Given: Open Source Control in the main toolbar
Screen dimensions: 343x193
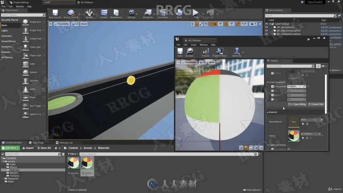Looking at the screenshot, I should pos(71,14).
